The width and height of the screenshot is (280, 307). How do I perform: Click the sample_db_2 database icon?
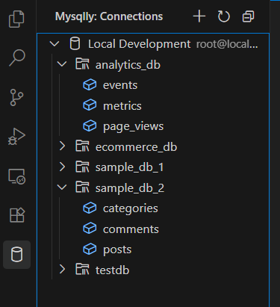82,187
